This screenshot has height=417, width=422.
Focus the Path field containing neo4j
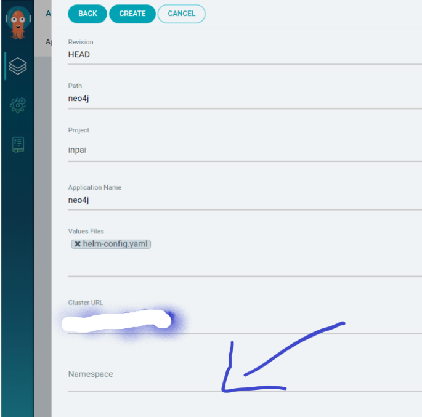point(245,99)
